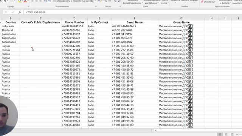
Task: Click 'Contact's Public Display Name' header cell
Action: point(40,22)
